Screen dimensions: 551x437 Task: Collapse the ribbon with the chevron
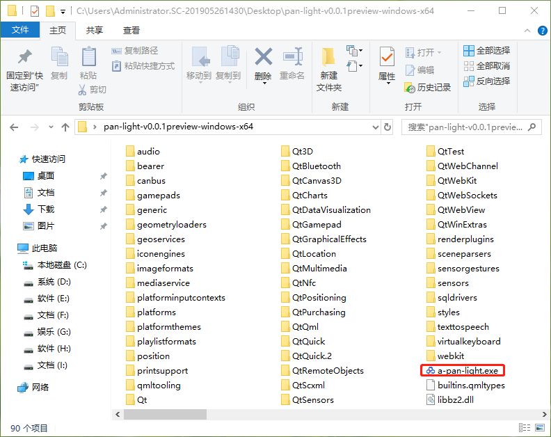(x=527, y=31)
